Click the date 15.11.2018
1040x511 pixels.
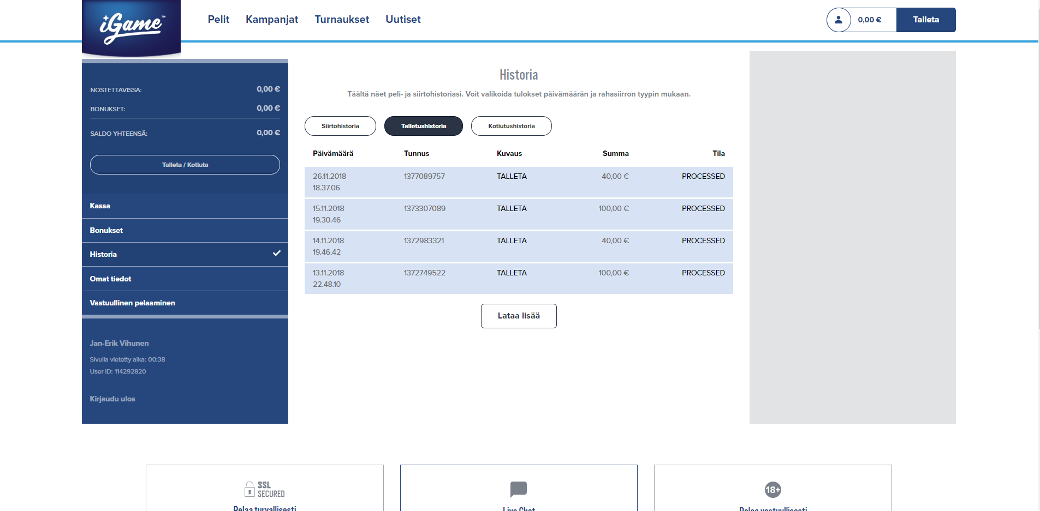(x=329, y=208)
